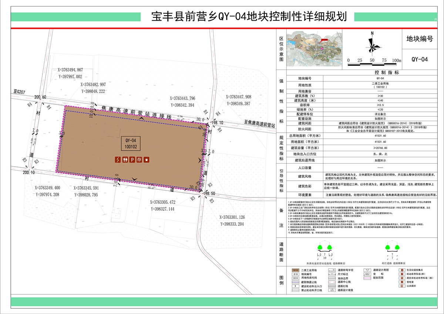Click the public toilet icon on the parcel
The width and height of the screenshot is (444, 314).
pos(125,160)
